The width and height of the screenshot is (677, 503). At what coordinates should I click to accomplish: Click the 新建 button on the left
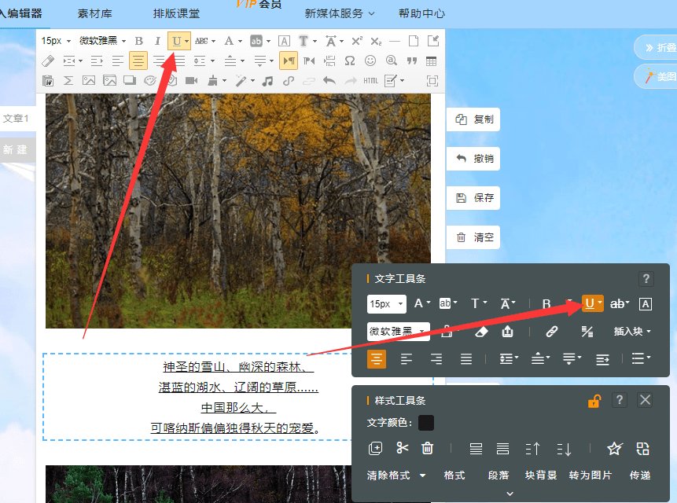pos(16,149)
